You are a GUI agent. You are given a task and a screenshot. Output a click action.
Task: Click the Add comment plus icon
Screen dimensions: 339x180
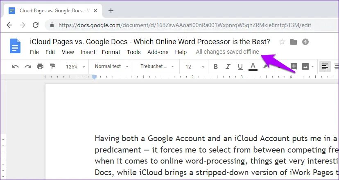tap(294, 66)
